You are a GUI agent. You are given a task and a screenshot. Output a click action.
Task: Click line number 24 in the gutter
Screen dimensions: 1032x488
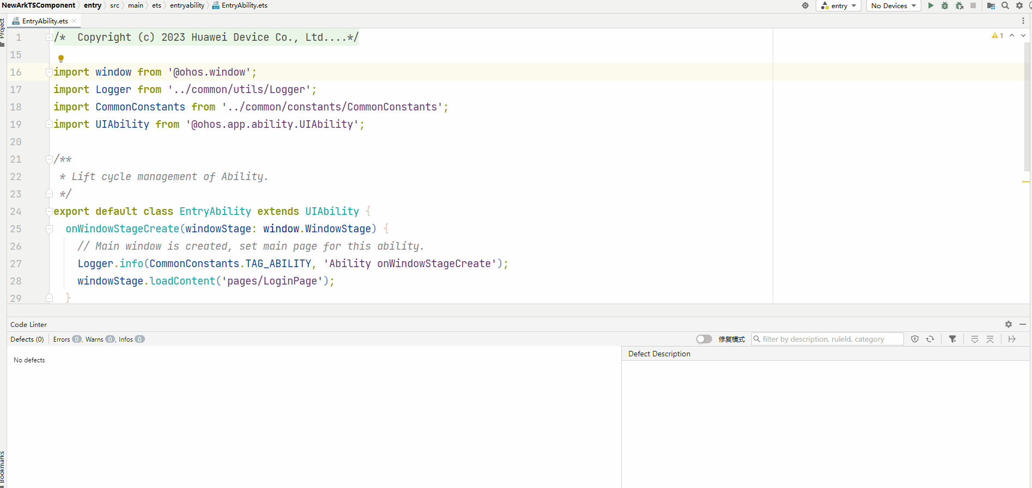[x=16, y=211]
